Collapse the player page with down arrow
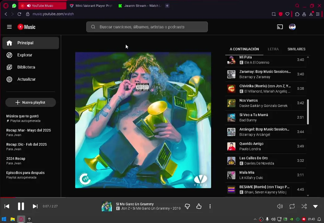The width and height of the screenshot is (324, 223). pyautogui.click(x=315, y=206)
